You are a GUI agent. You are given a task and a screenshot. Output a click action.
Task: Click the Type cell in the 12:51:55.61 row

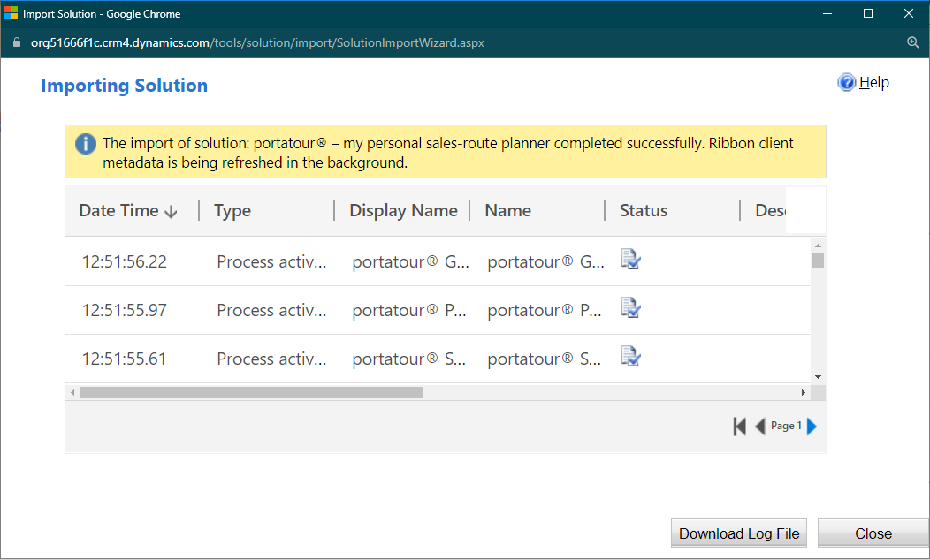271,359
